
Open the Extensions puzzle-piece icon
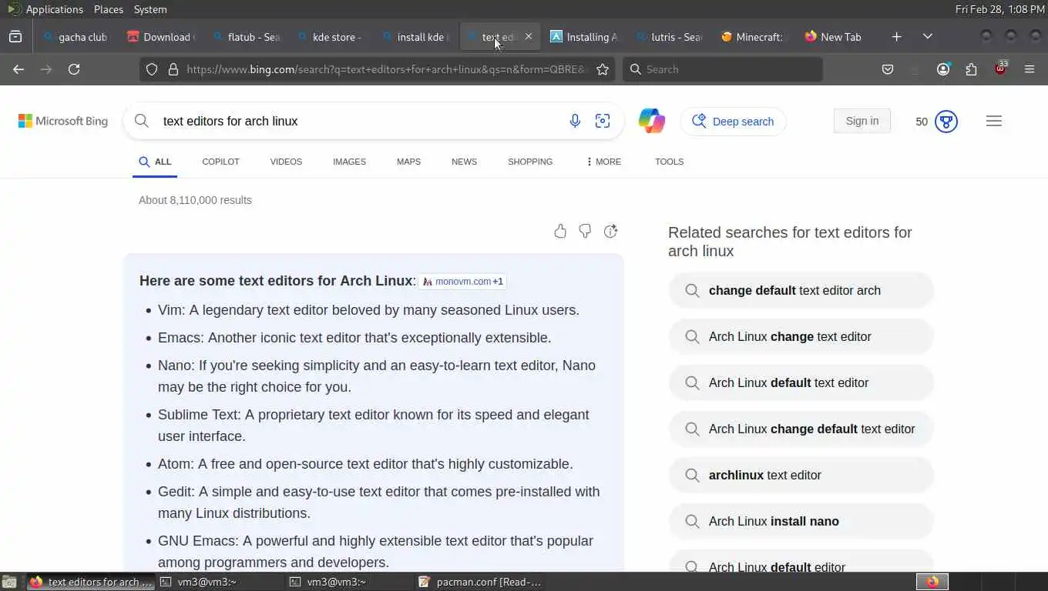point(971,69)
